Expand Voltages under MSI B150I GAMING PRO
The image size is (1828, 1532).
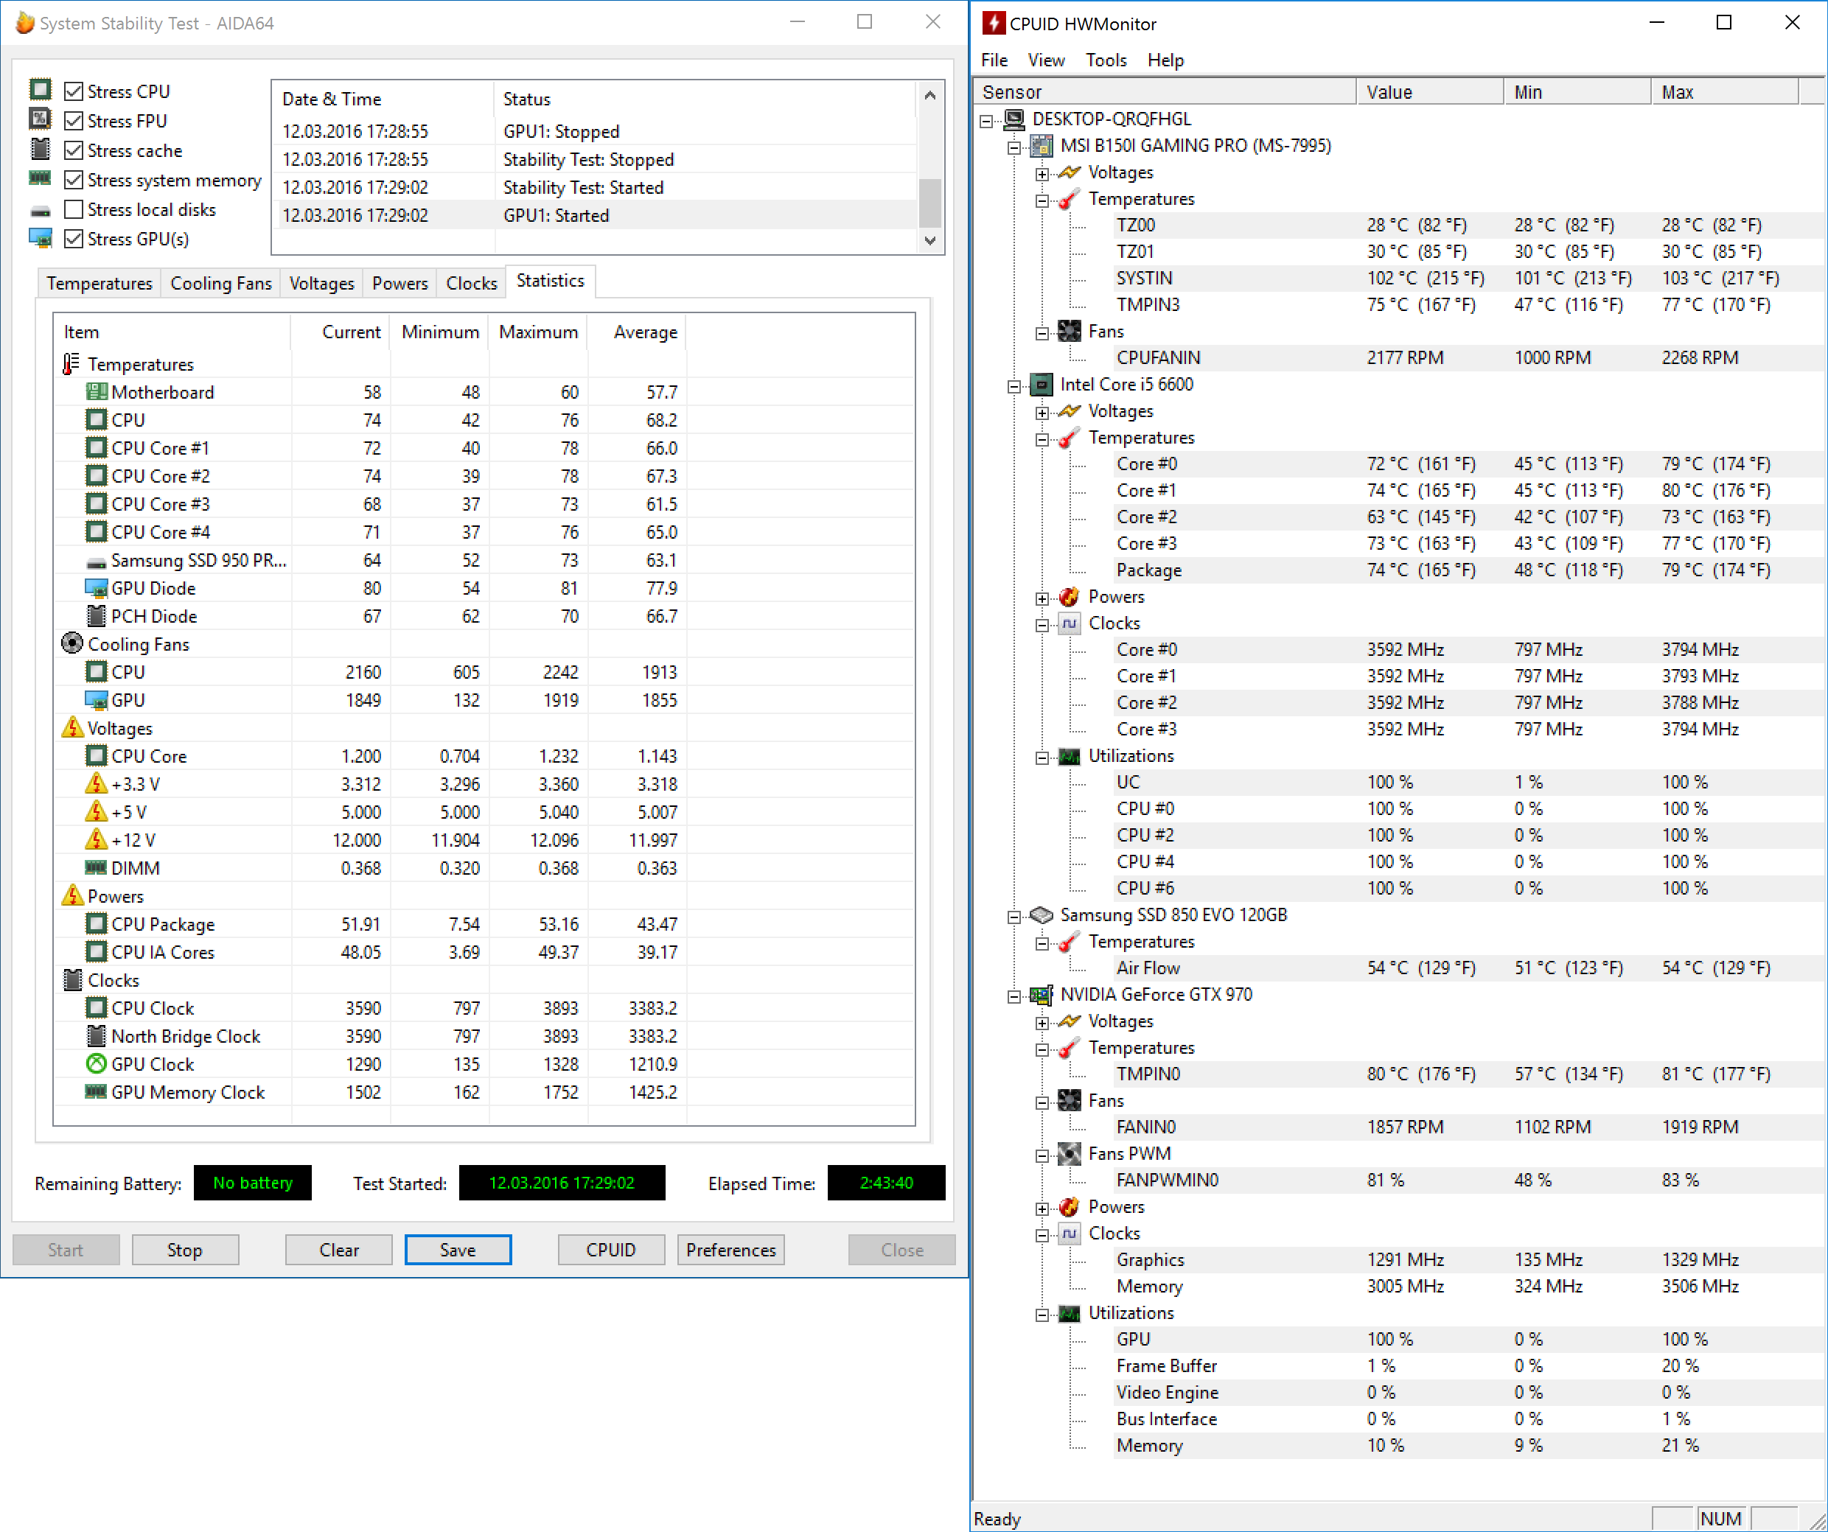point(1042,174)
